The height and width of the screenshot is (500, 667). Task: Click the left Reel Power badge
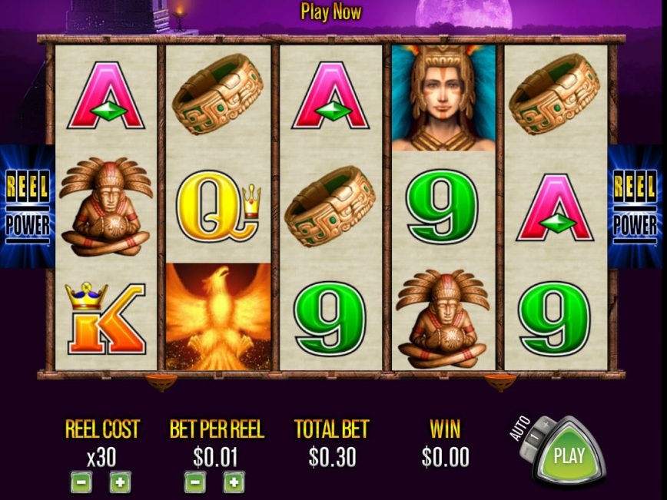tap(27, 207)
